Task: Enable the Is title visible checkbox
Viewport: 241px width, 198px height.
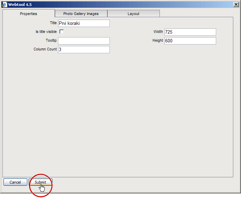Action: tap(62, 32)
